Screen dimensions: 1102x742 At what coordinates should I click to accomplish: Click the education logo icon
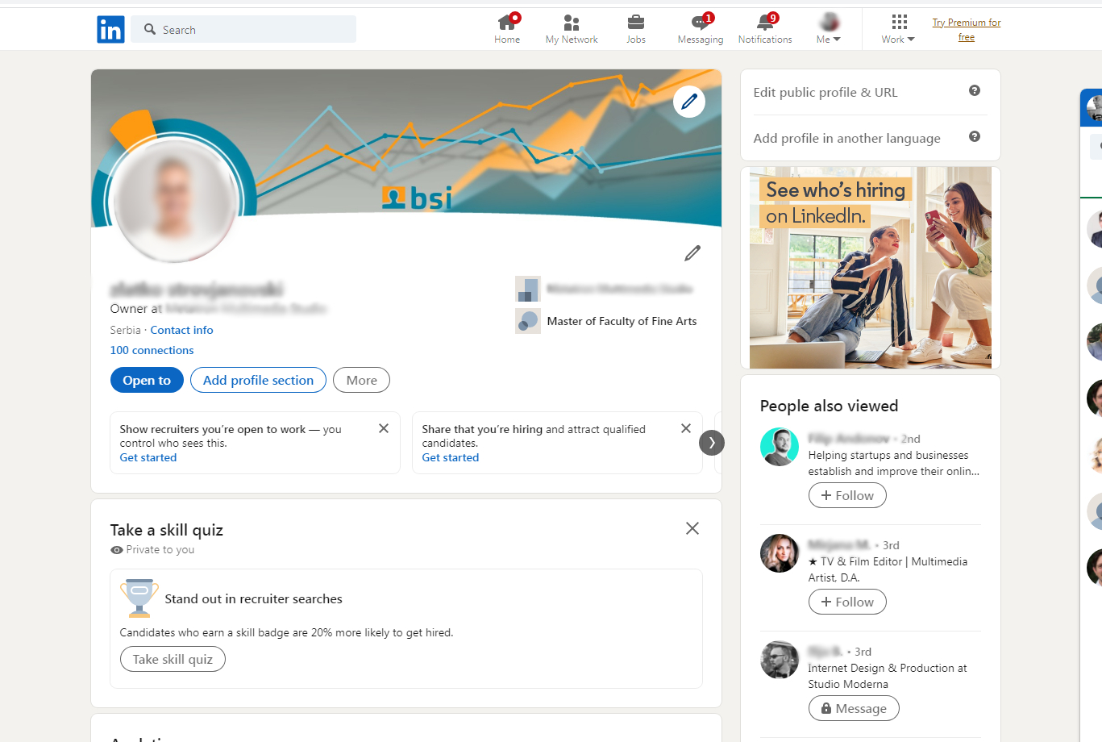tap(528, 321)
